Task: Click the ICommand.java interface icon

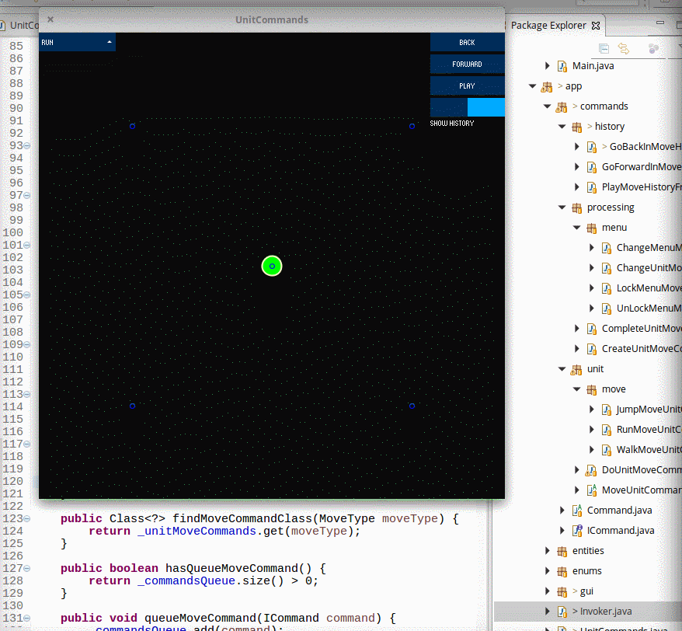Action: click(x=576, y=530)
